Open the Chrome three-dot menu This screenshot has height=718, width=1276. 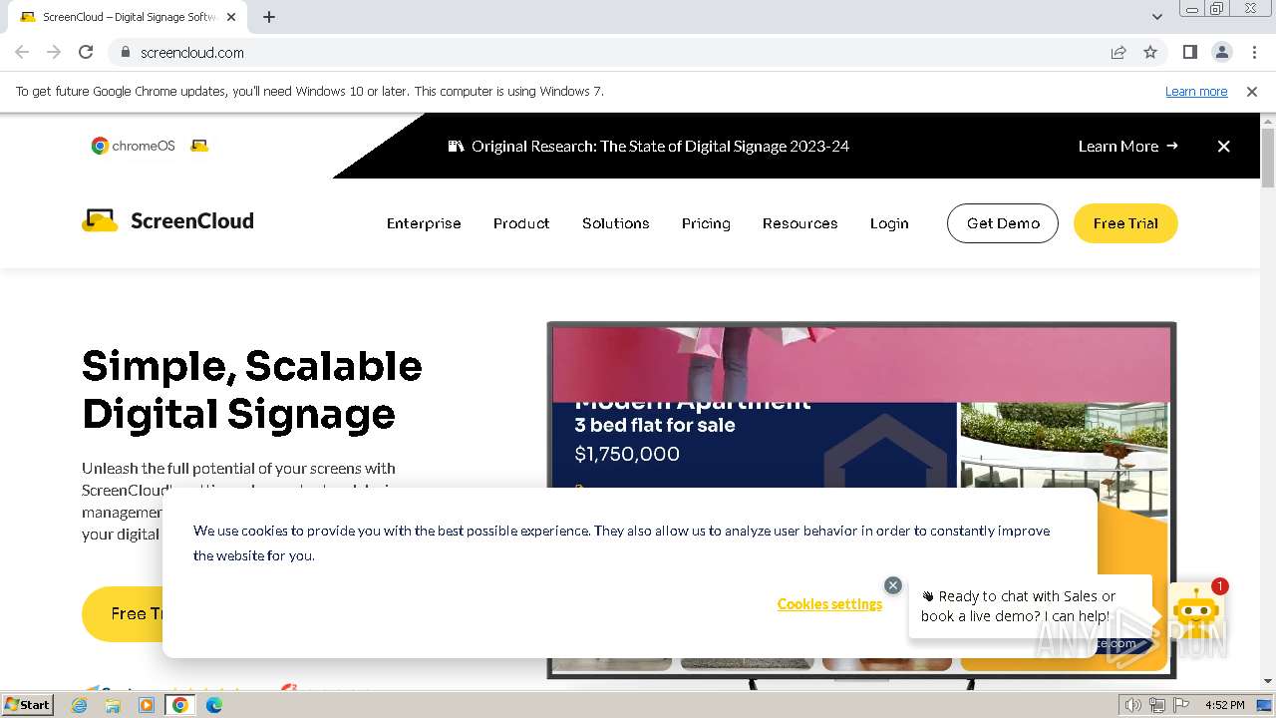point(1254,52)
